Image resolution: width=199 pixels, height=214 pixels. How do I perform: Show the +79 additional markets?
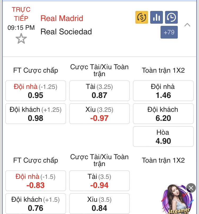(169, 32)
